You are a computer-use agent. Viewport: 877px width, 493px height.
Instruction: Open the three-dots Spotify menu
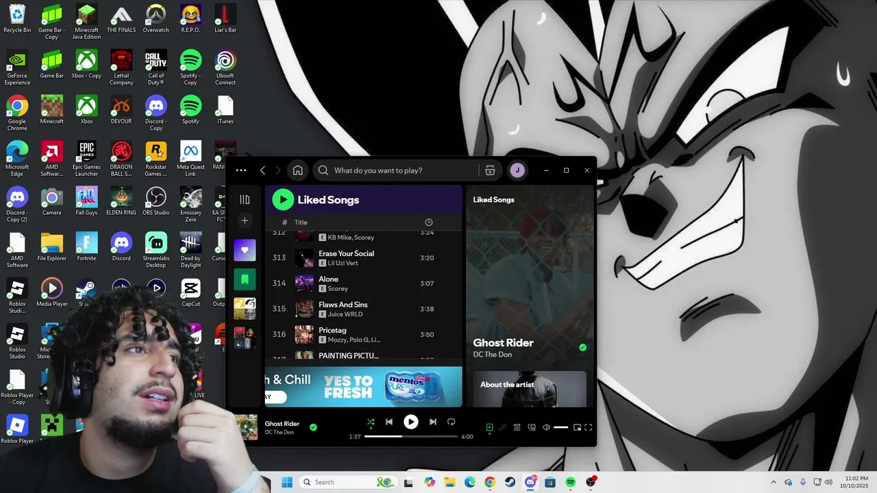[x=240, y=170]
